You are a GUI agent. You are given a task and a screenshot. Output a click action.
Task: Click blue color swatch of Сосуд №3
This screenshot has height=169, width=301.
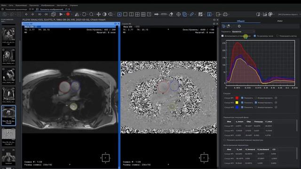pyautogui.click(x=237, y=108)
